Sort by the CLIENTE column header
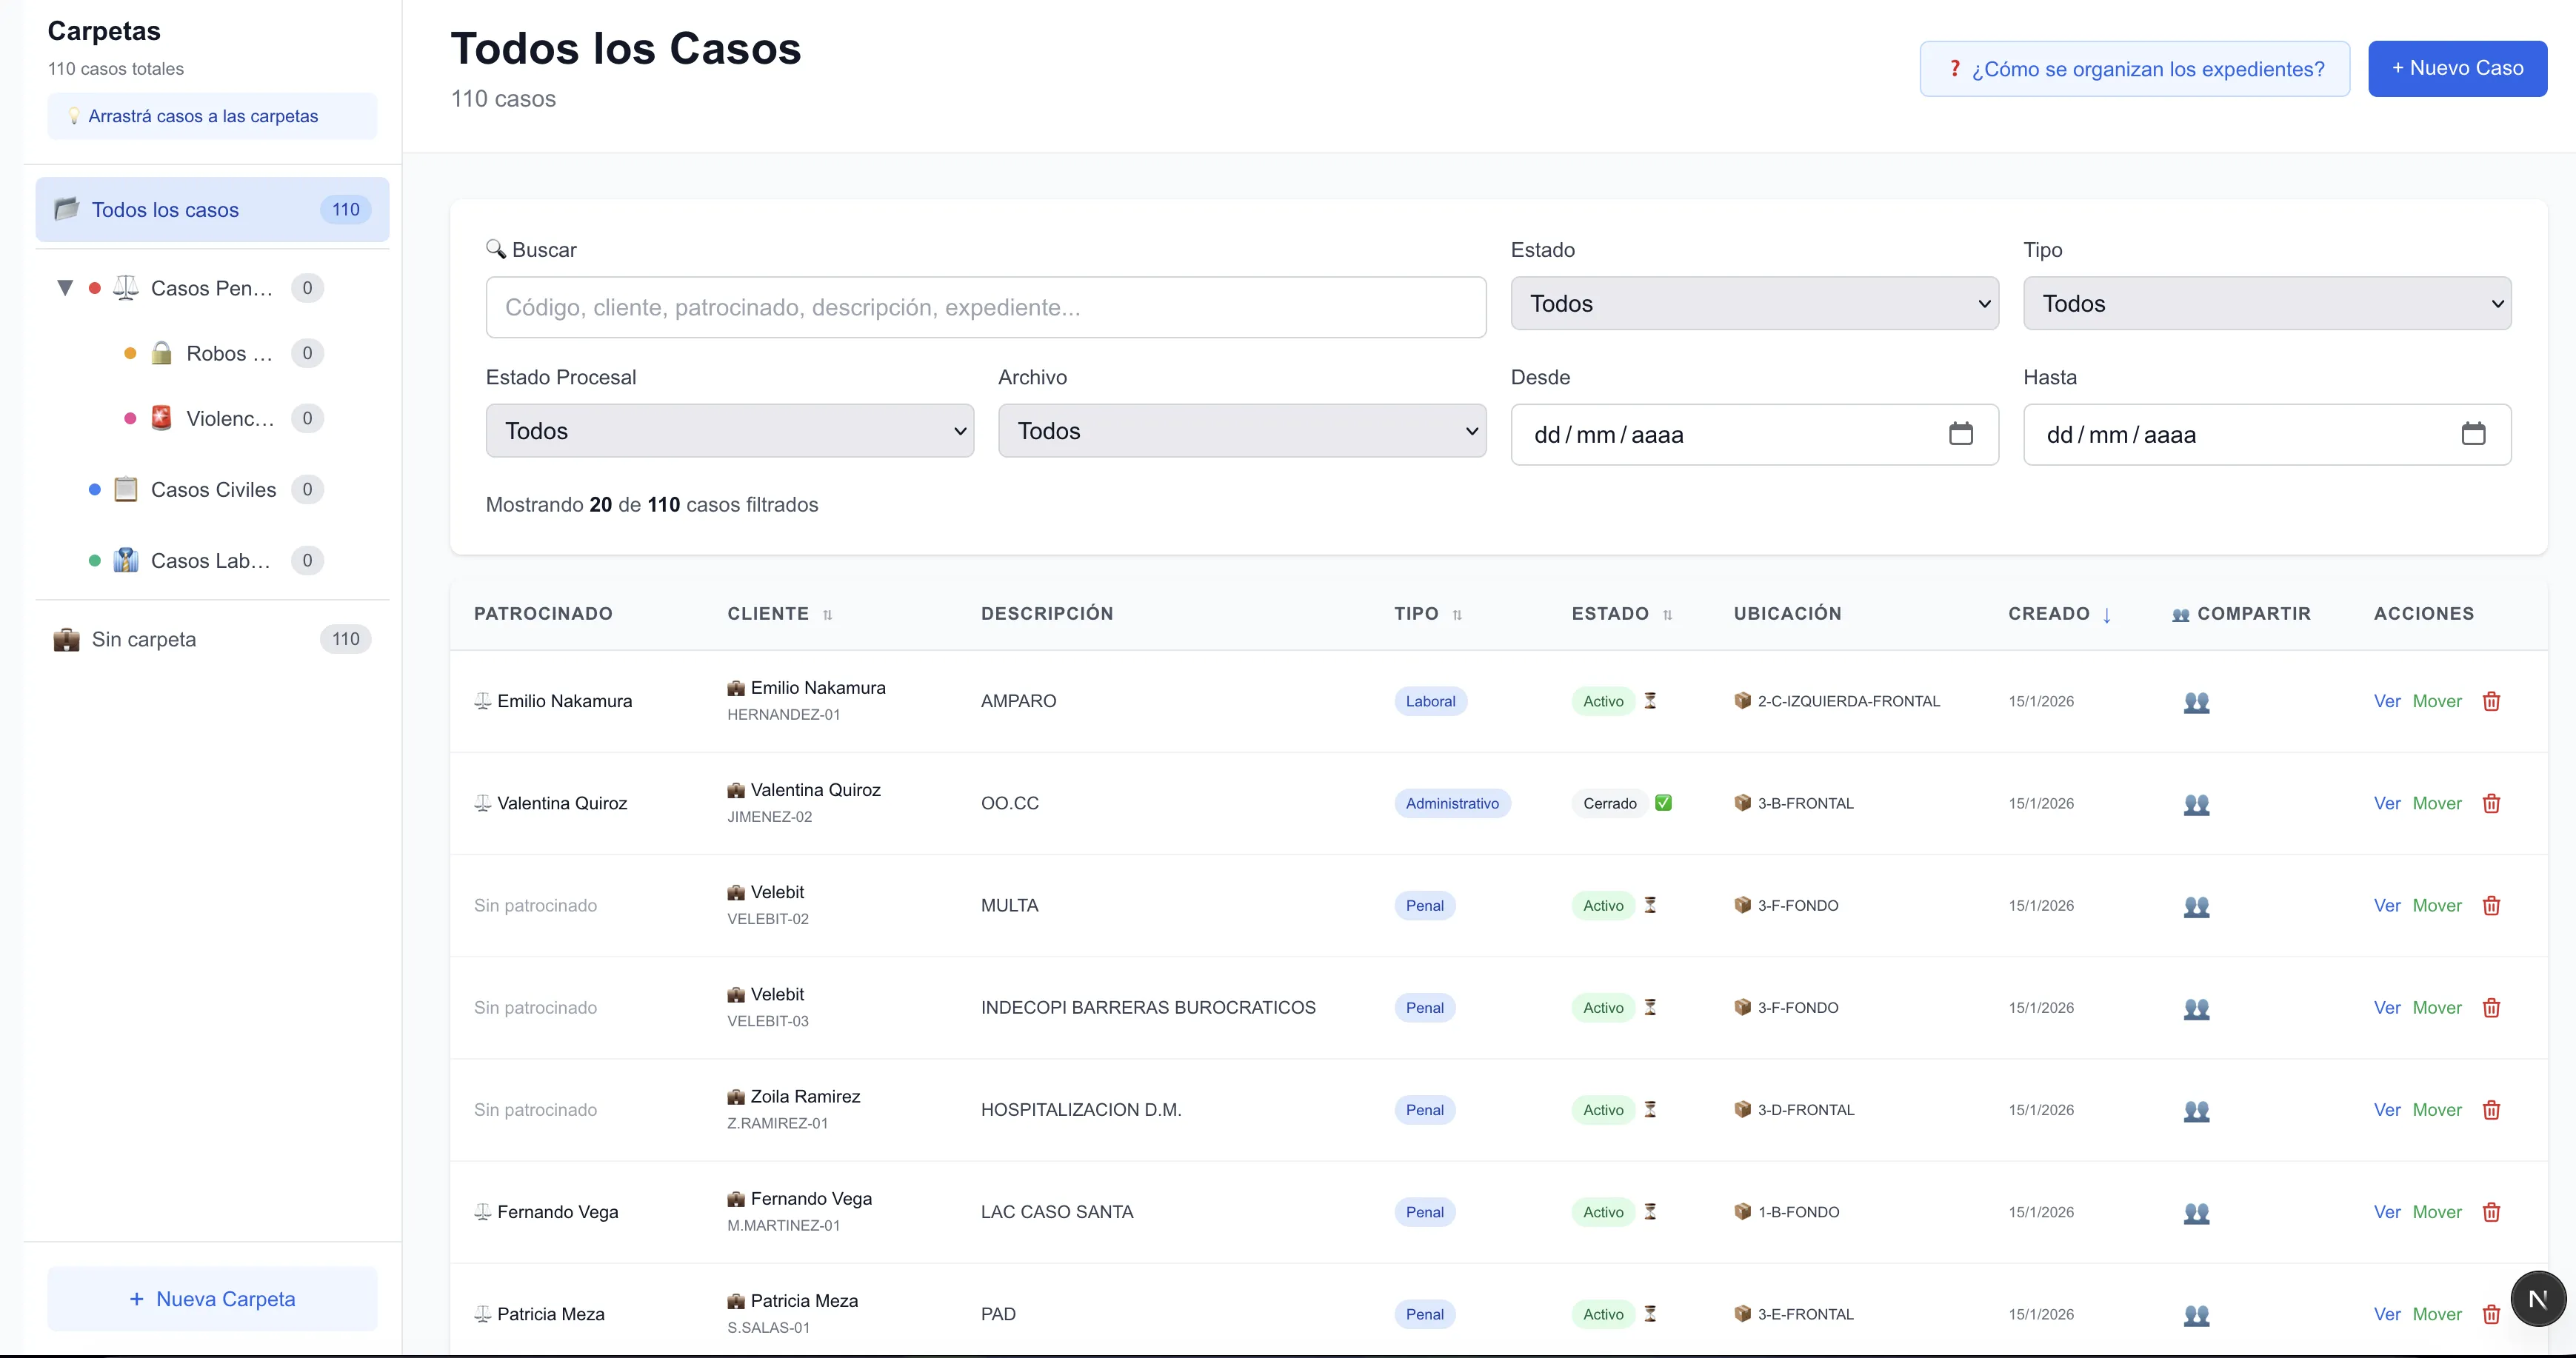Image resolution: width=2576 pixels, height=1358 pixels. point(769,613)
